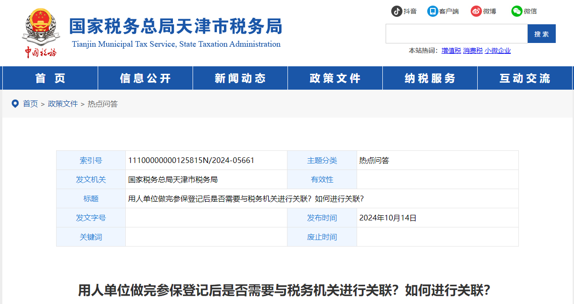Open the 纳税服务 navigation tab
The image size is (574, 304).
click(430, 78)
